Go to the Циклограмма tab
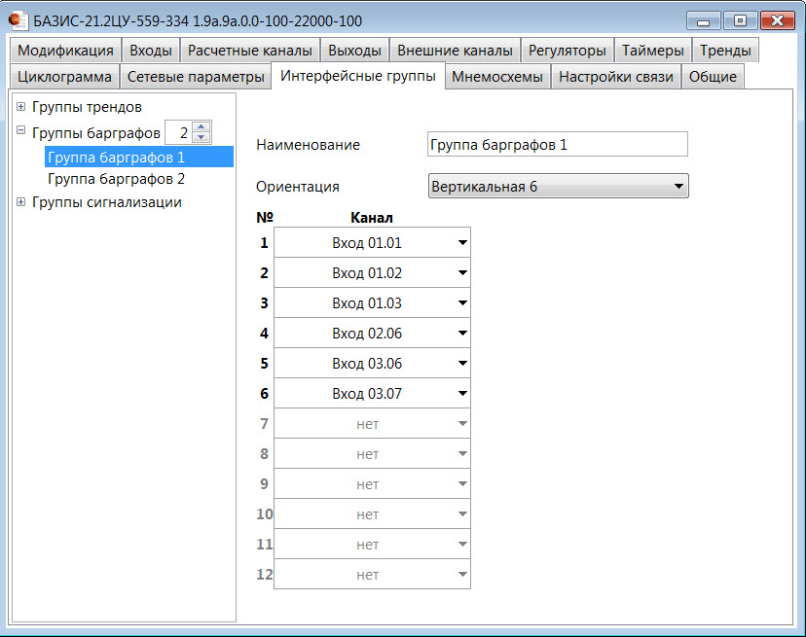Screen dimensions: 806x637 click(65, 77)
